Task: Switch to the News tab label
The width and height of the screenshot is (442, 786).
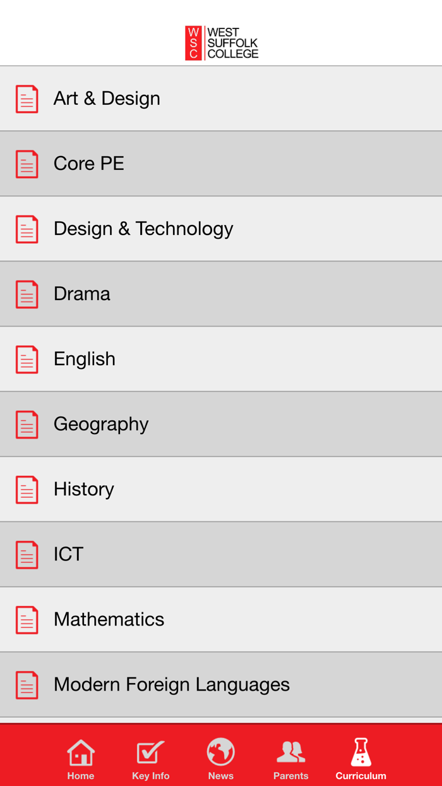Action: pos(221,776)
